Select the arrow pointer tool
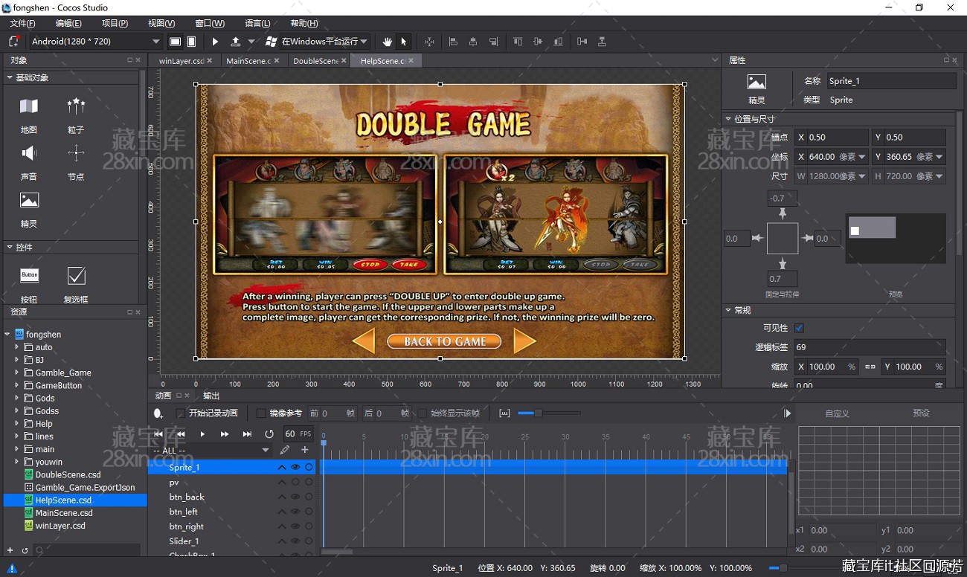 pos(404,42)
